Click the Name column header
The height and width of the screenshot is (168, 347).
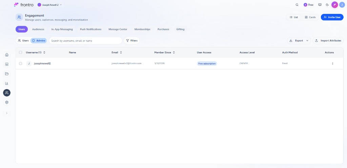73,52
